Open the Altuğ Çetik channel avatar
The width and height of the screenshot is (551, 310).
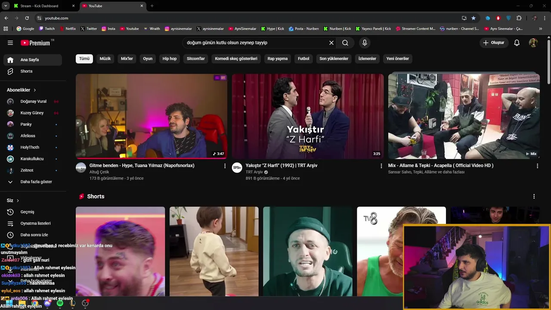[81, 167]
